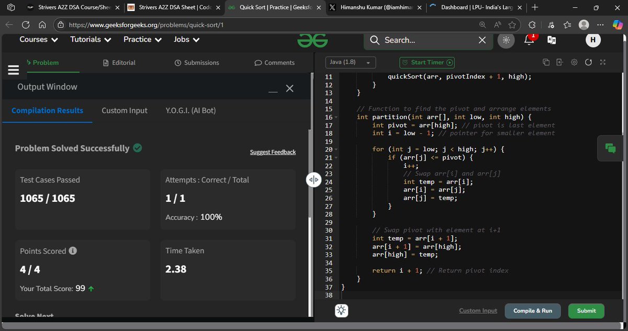Open the Edge Settings and more menu
628x331 pixels.
601,25
